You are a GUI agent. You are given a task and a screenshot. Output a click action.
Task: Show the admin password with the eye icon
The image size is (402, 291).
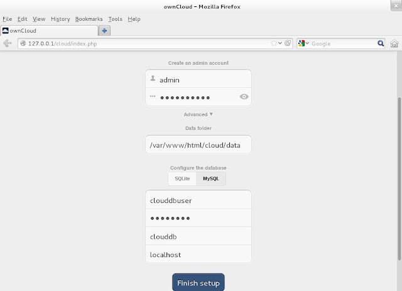point(244,97)
